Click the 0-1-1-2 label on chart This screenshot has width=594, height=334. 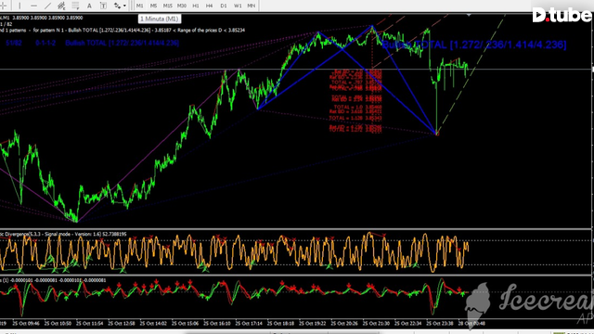point(45,43)
